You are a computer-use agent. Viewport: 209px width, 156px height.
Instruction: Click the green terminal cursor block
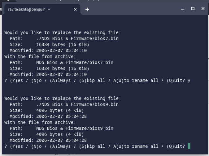click(x=189, y=146)
